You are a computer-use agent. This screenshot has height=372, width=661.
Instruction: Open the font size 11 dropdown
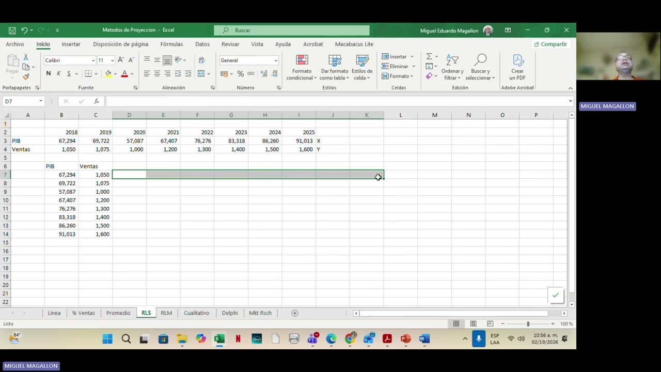112,60
